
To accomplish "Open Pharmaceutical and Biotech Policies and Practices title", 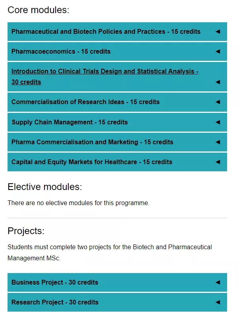I will coord(106,32).
